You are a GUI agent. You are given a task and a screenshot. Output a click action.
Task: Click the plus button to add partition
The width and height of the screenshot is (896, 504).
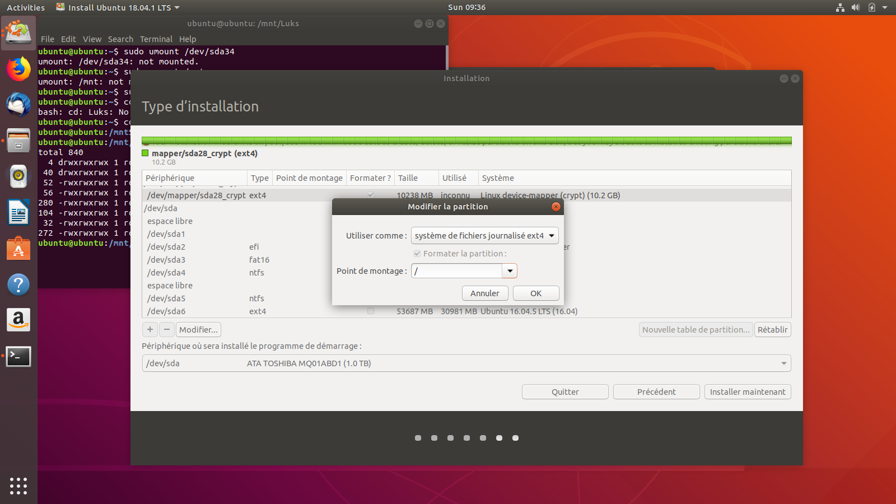pyautogui.click(x=150, y=330)
